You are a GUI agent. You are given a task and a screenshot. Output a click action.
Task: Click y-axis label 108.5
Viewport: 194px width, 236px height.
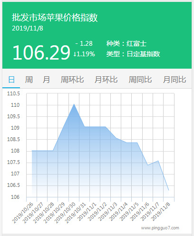coord(13,139)
